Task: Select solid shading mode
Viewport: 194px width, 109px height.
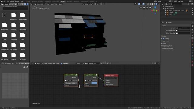Action: [152, 4]
